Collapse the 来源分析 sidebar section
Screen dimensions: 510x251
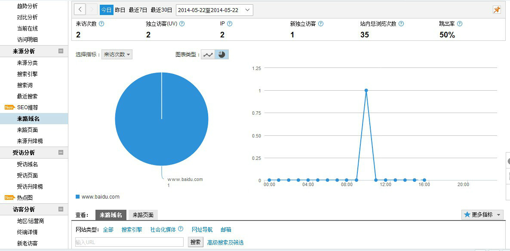[61, 51]
